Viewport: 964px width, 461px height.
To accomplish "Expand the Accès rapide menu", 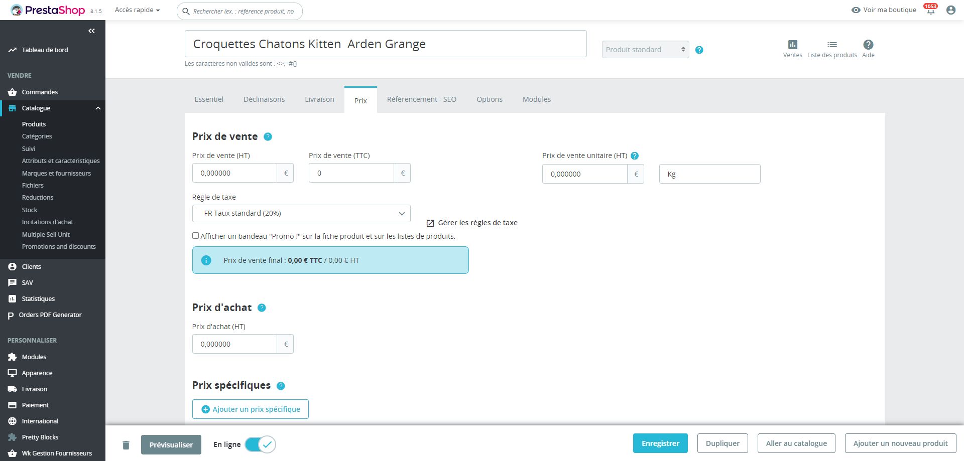I will [x=137, y=10].
